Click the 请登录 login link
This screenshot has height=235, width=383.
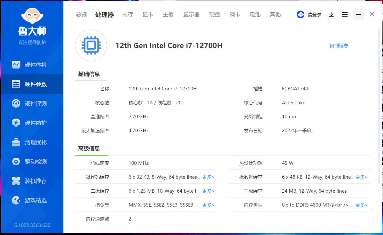coord(314,15)
